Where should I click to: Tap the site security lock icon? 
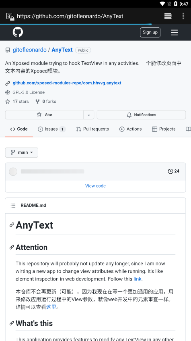click(x=10, y=16)
